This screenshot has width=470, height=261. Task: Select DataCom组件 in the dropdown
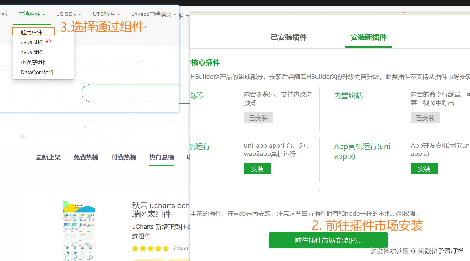click(37, 72)
